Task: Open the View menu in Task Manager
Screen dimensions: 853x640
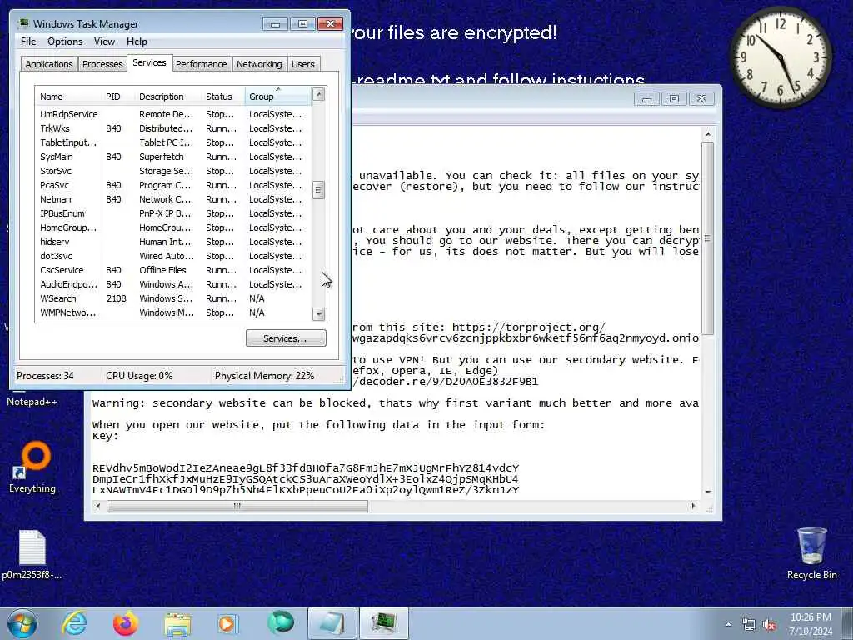Action: tap(104, 42)
